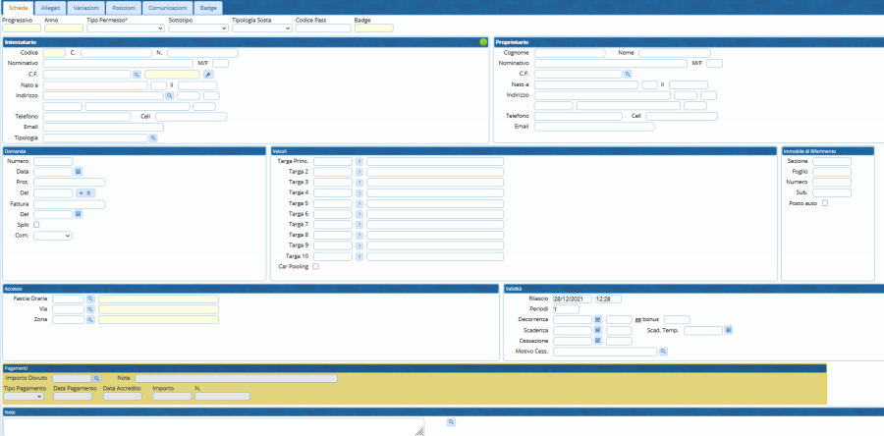Click the help icon beside Targa Princ.

tap(359, 161)
